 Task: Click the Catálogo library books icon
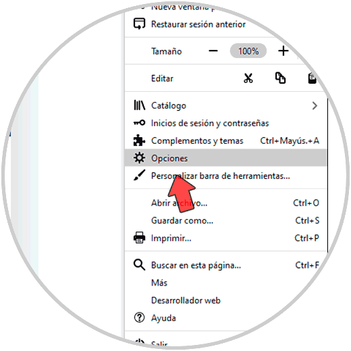(x=139, y=105)
